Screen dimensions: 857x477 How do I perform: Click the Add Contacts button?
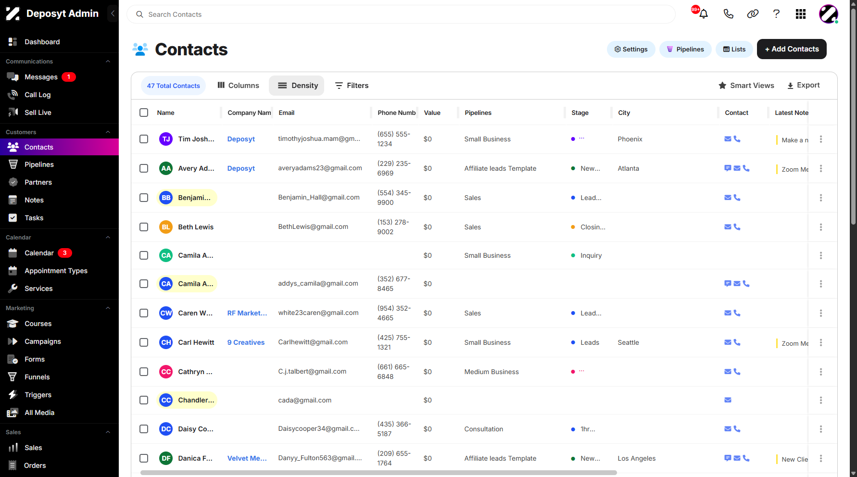792,49
